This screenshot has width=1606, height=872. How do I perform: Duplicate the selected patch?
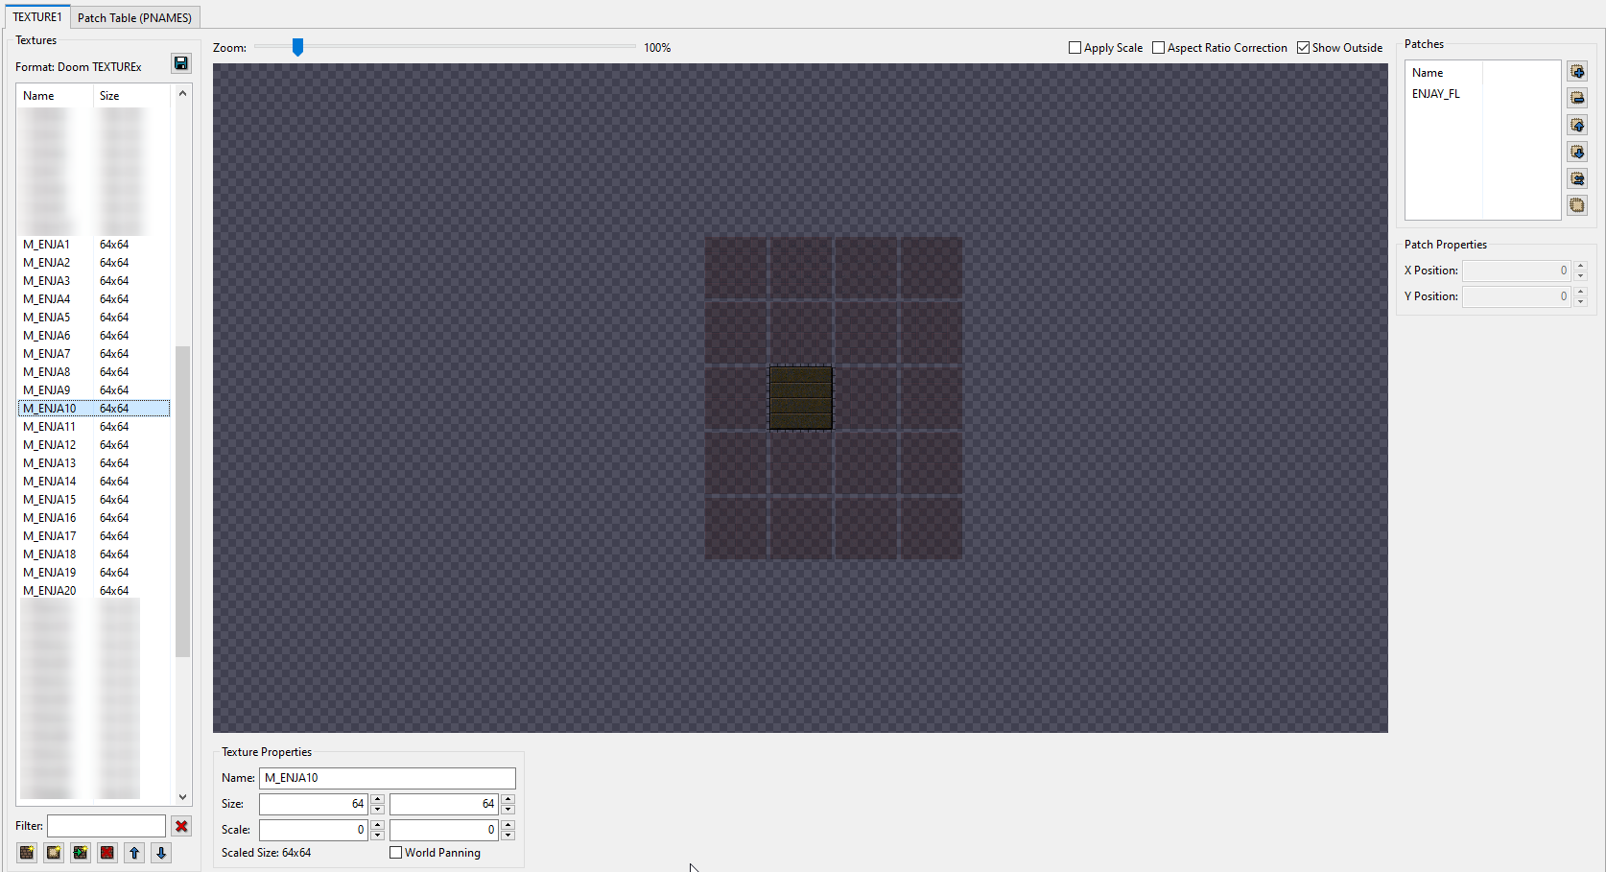tap(1578, 204)
